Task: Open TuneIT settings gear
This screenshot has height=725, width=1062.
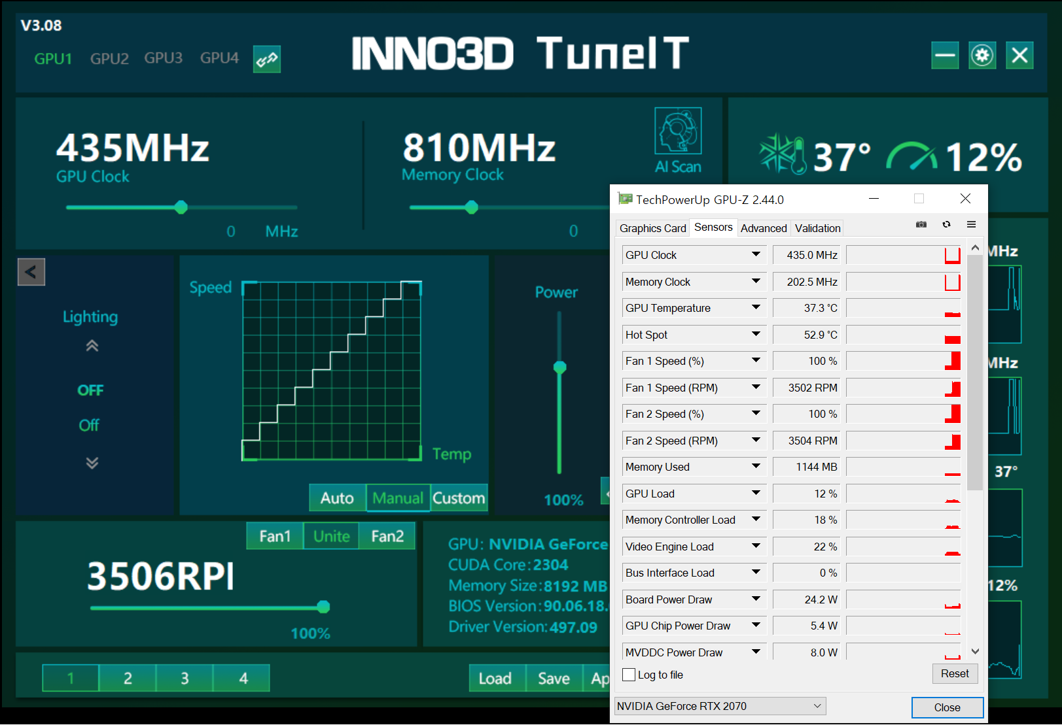Action: (x=982, y=56)
